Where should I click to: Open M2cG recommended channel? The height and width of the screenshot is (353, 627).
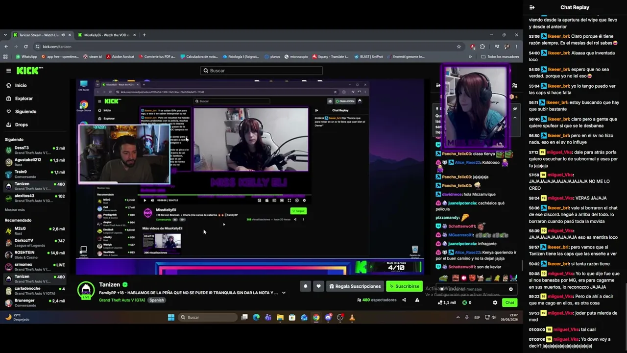[35, 230]
